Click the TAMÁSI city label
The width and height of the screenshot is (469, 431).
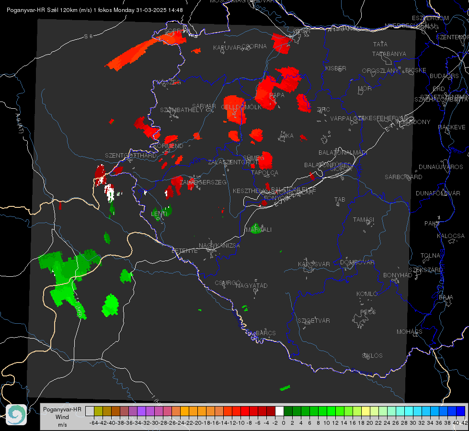(x=364, y=220)
